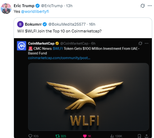The width and height of the screenshot is (154, 138).
Task: Click Eric Trump's blue verified badge
Action: (38, 6)
